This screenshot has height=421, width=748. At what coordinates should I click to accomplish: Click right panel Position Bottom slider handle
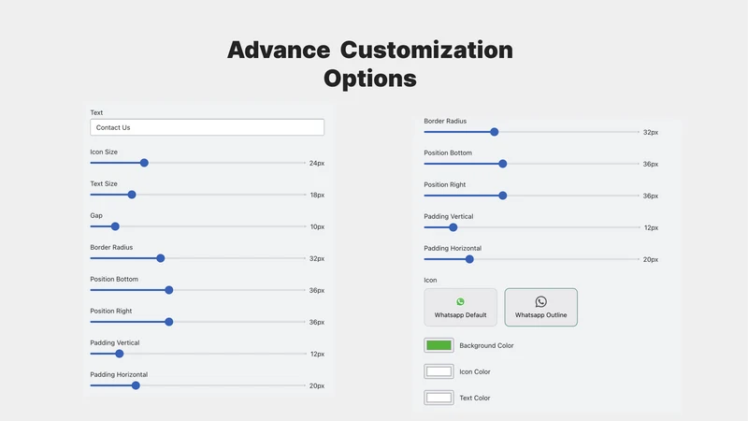(x=503, y=164)
